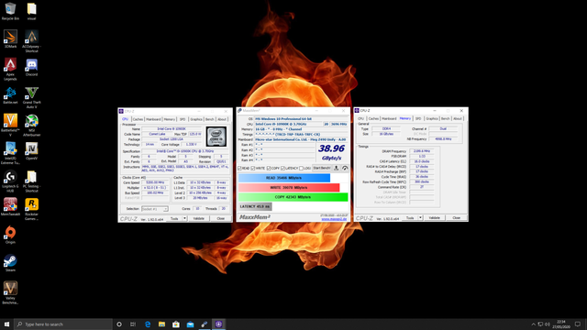Screen dimensions: 587x330
Task: Click Close button in left CPU-Z
Action: click(221, 218)
